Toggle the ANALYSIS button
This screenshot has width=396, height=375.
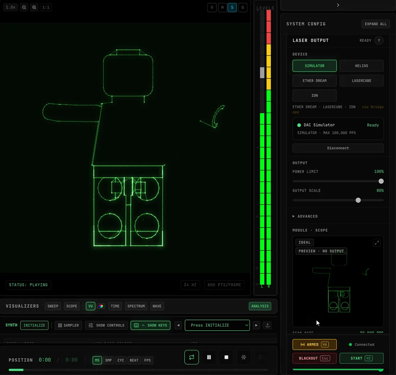tap(260, 306)
